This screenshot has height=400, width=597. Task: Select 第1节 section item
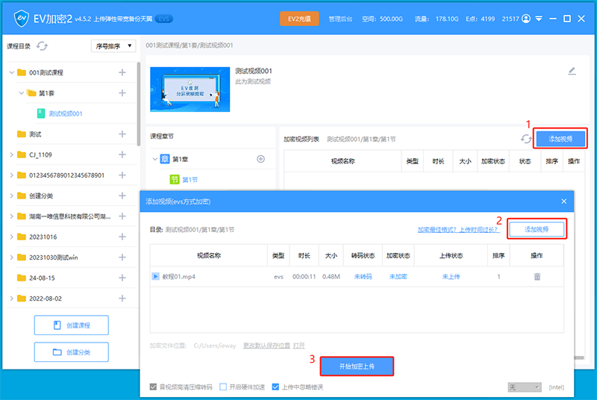pyautogui.click(x=190, y=180)
